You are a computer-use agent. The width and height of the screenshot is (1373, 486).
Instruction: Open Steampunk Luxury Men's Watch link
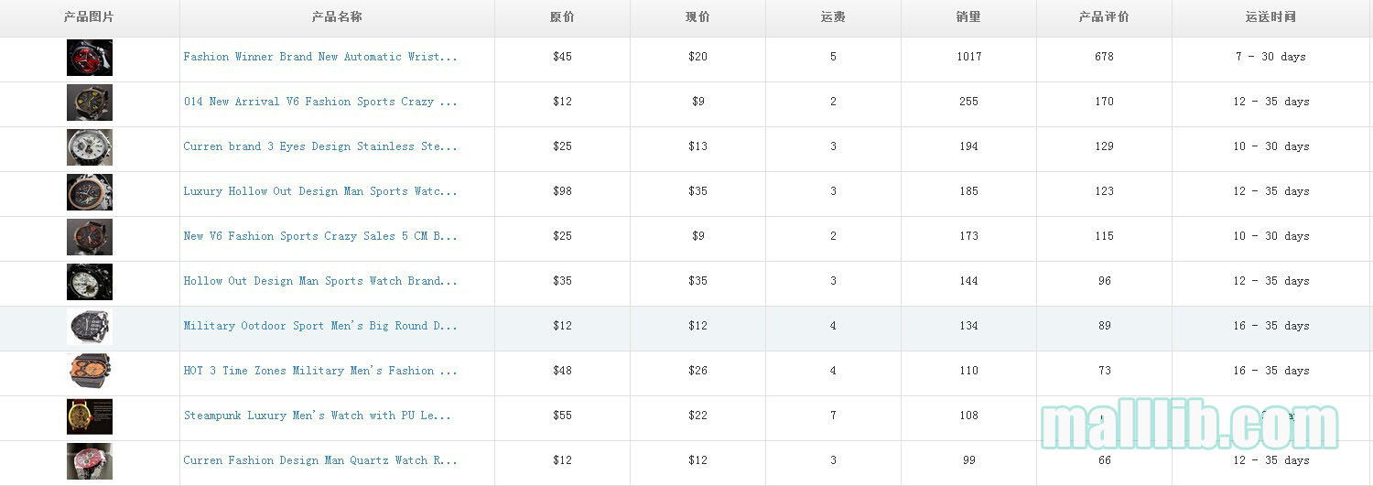tap(318, 416)
